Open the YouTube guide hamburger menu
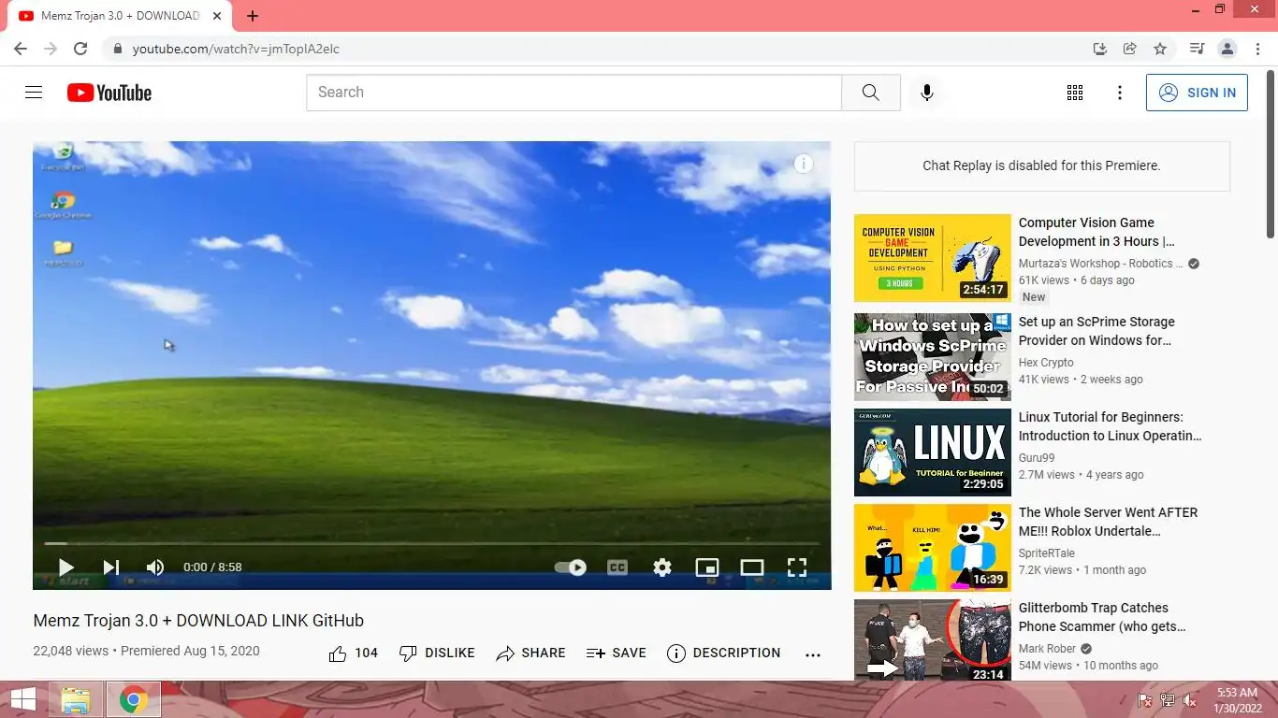 (34, 93)
